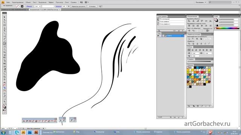The height and width of the screenshot is (135, 241).
Task: Open the Эффект menu
Action: (x=51, y=2)
